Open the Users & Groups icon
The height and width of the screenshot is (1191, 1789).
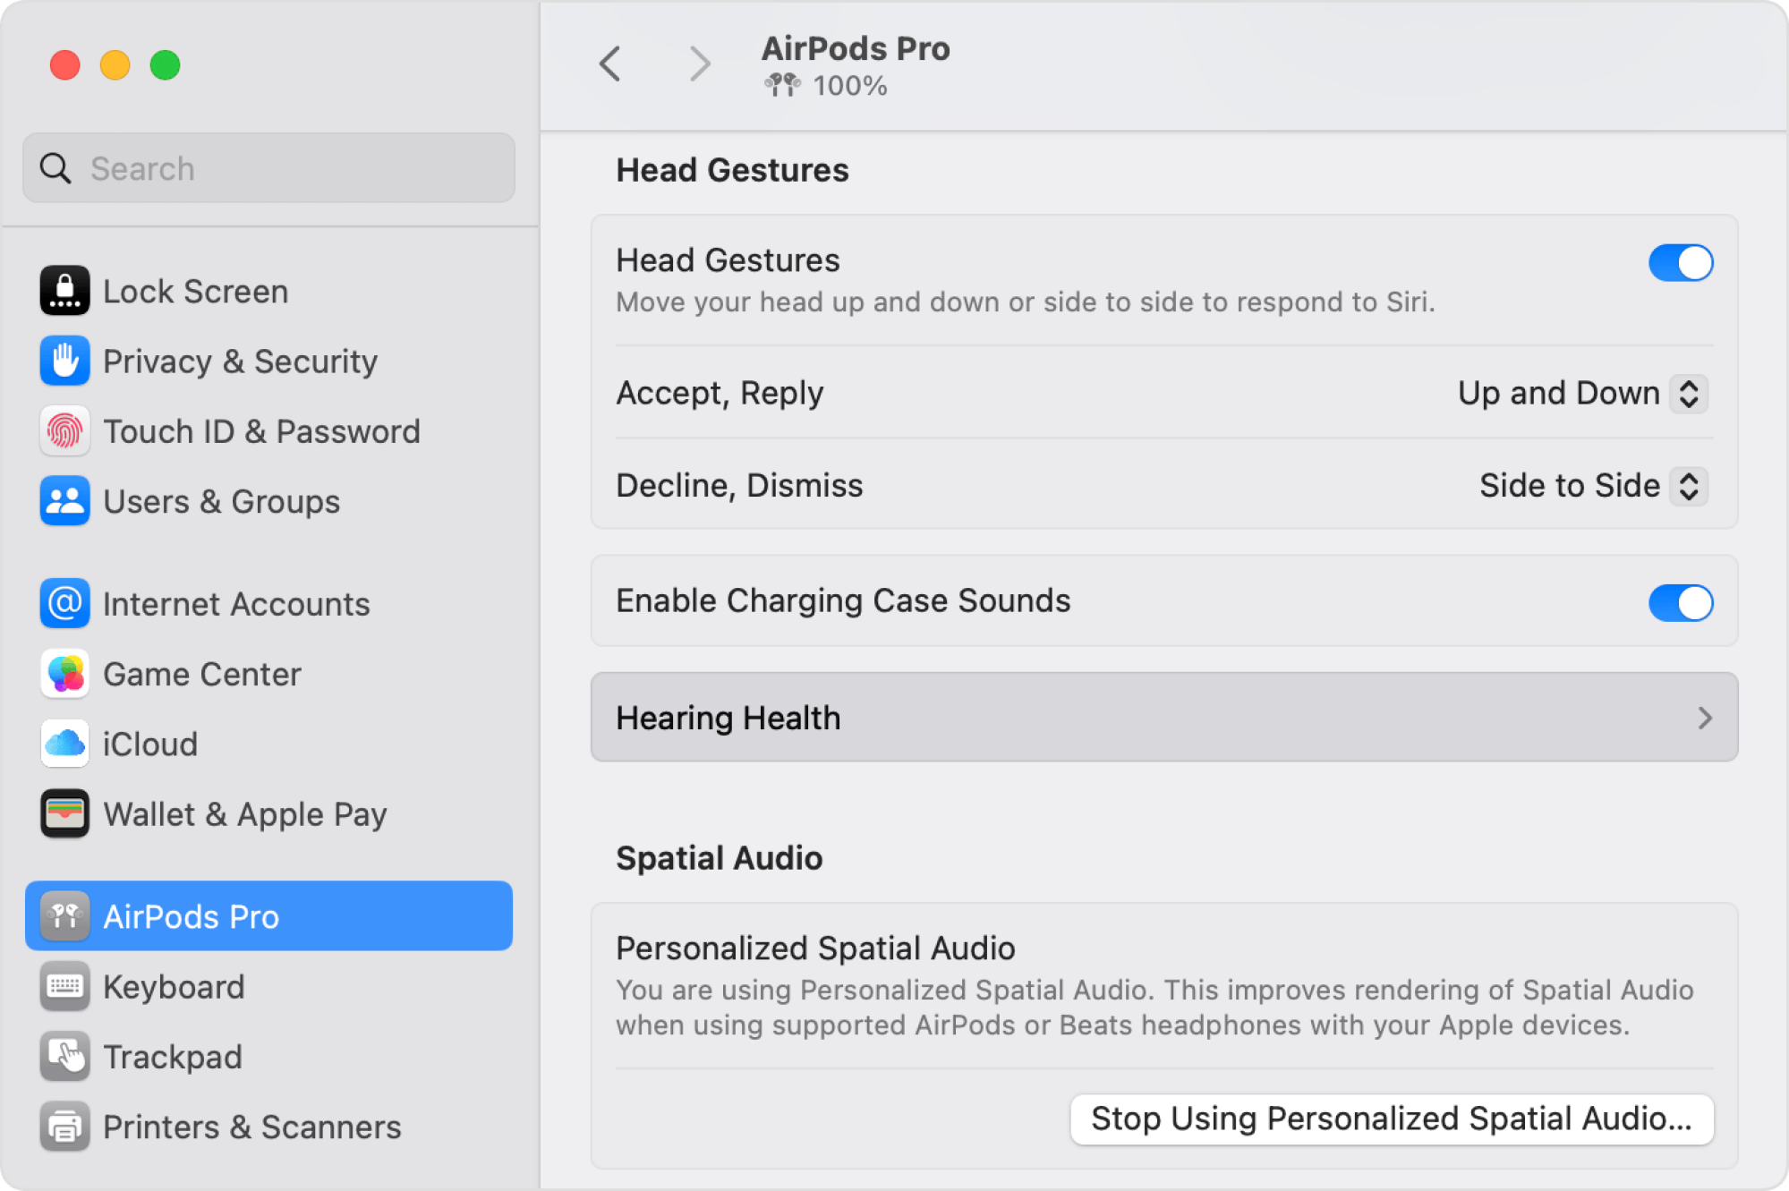(64, 501)
